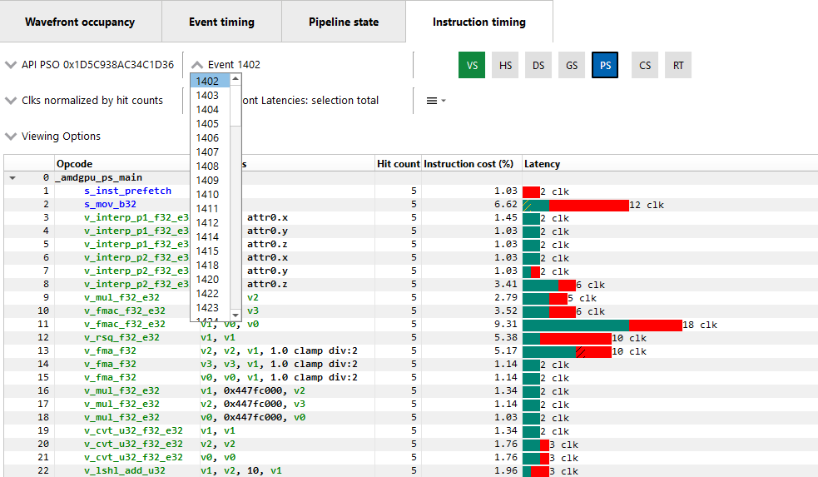Select the PS shader stage

[605, 65]
